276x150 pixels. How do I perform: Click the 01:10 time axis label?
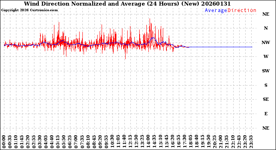pos(16,142)
